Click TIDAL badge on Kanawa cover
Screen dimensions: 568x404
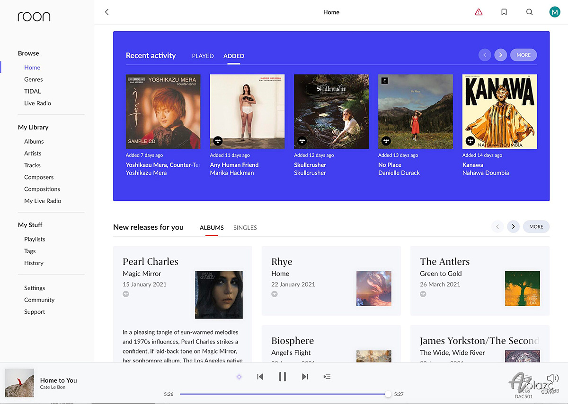470,141
